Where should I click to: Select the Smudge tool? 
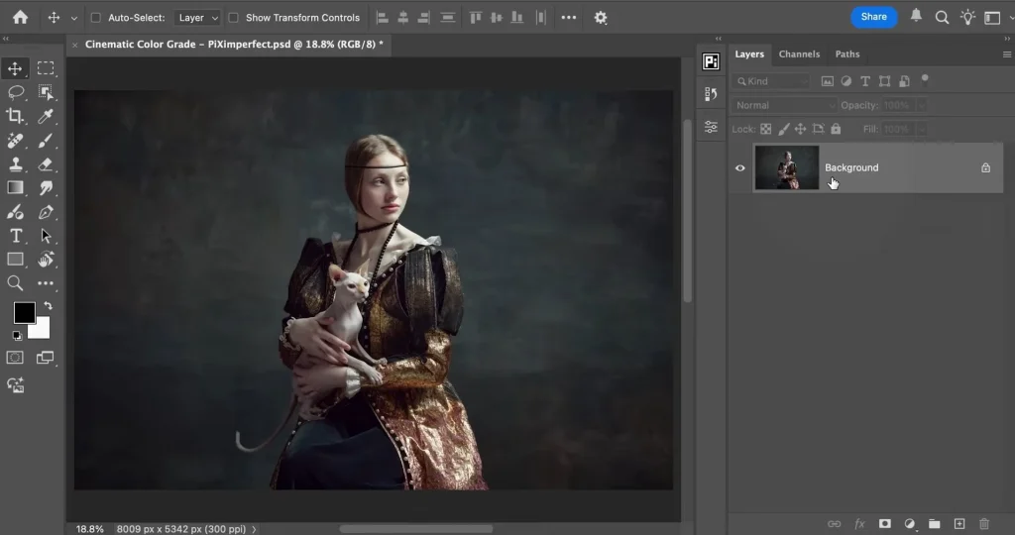[46, 188]
